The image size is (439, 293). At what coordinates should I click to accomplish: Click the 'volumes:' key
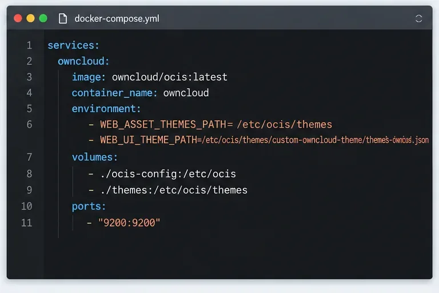click(x=95, y=157)
